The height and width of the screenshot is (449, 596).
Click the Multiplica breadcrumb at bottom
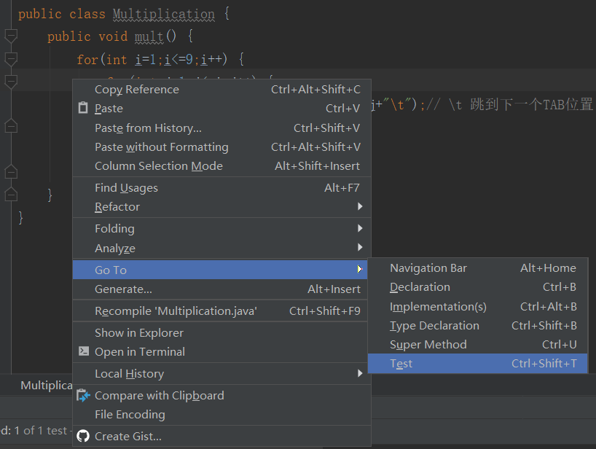47,385
